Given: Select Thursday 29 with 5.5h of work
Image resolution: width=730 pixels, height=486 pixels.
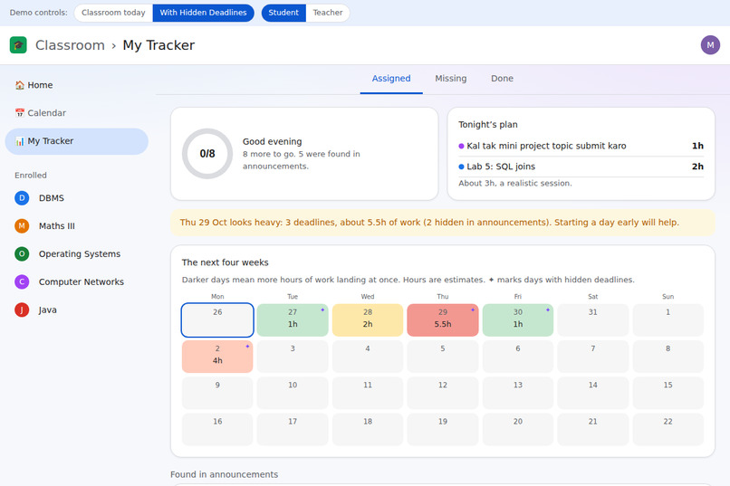Looking at the screenshot, I should click(x=443, y=320).
